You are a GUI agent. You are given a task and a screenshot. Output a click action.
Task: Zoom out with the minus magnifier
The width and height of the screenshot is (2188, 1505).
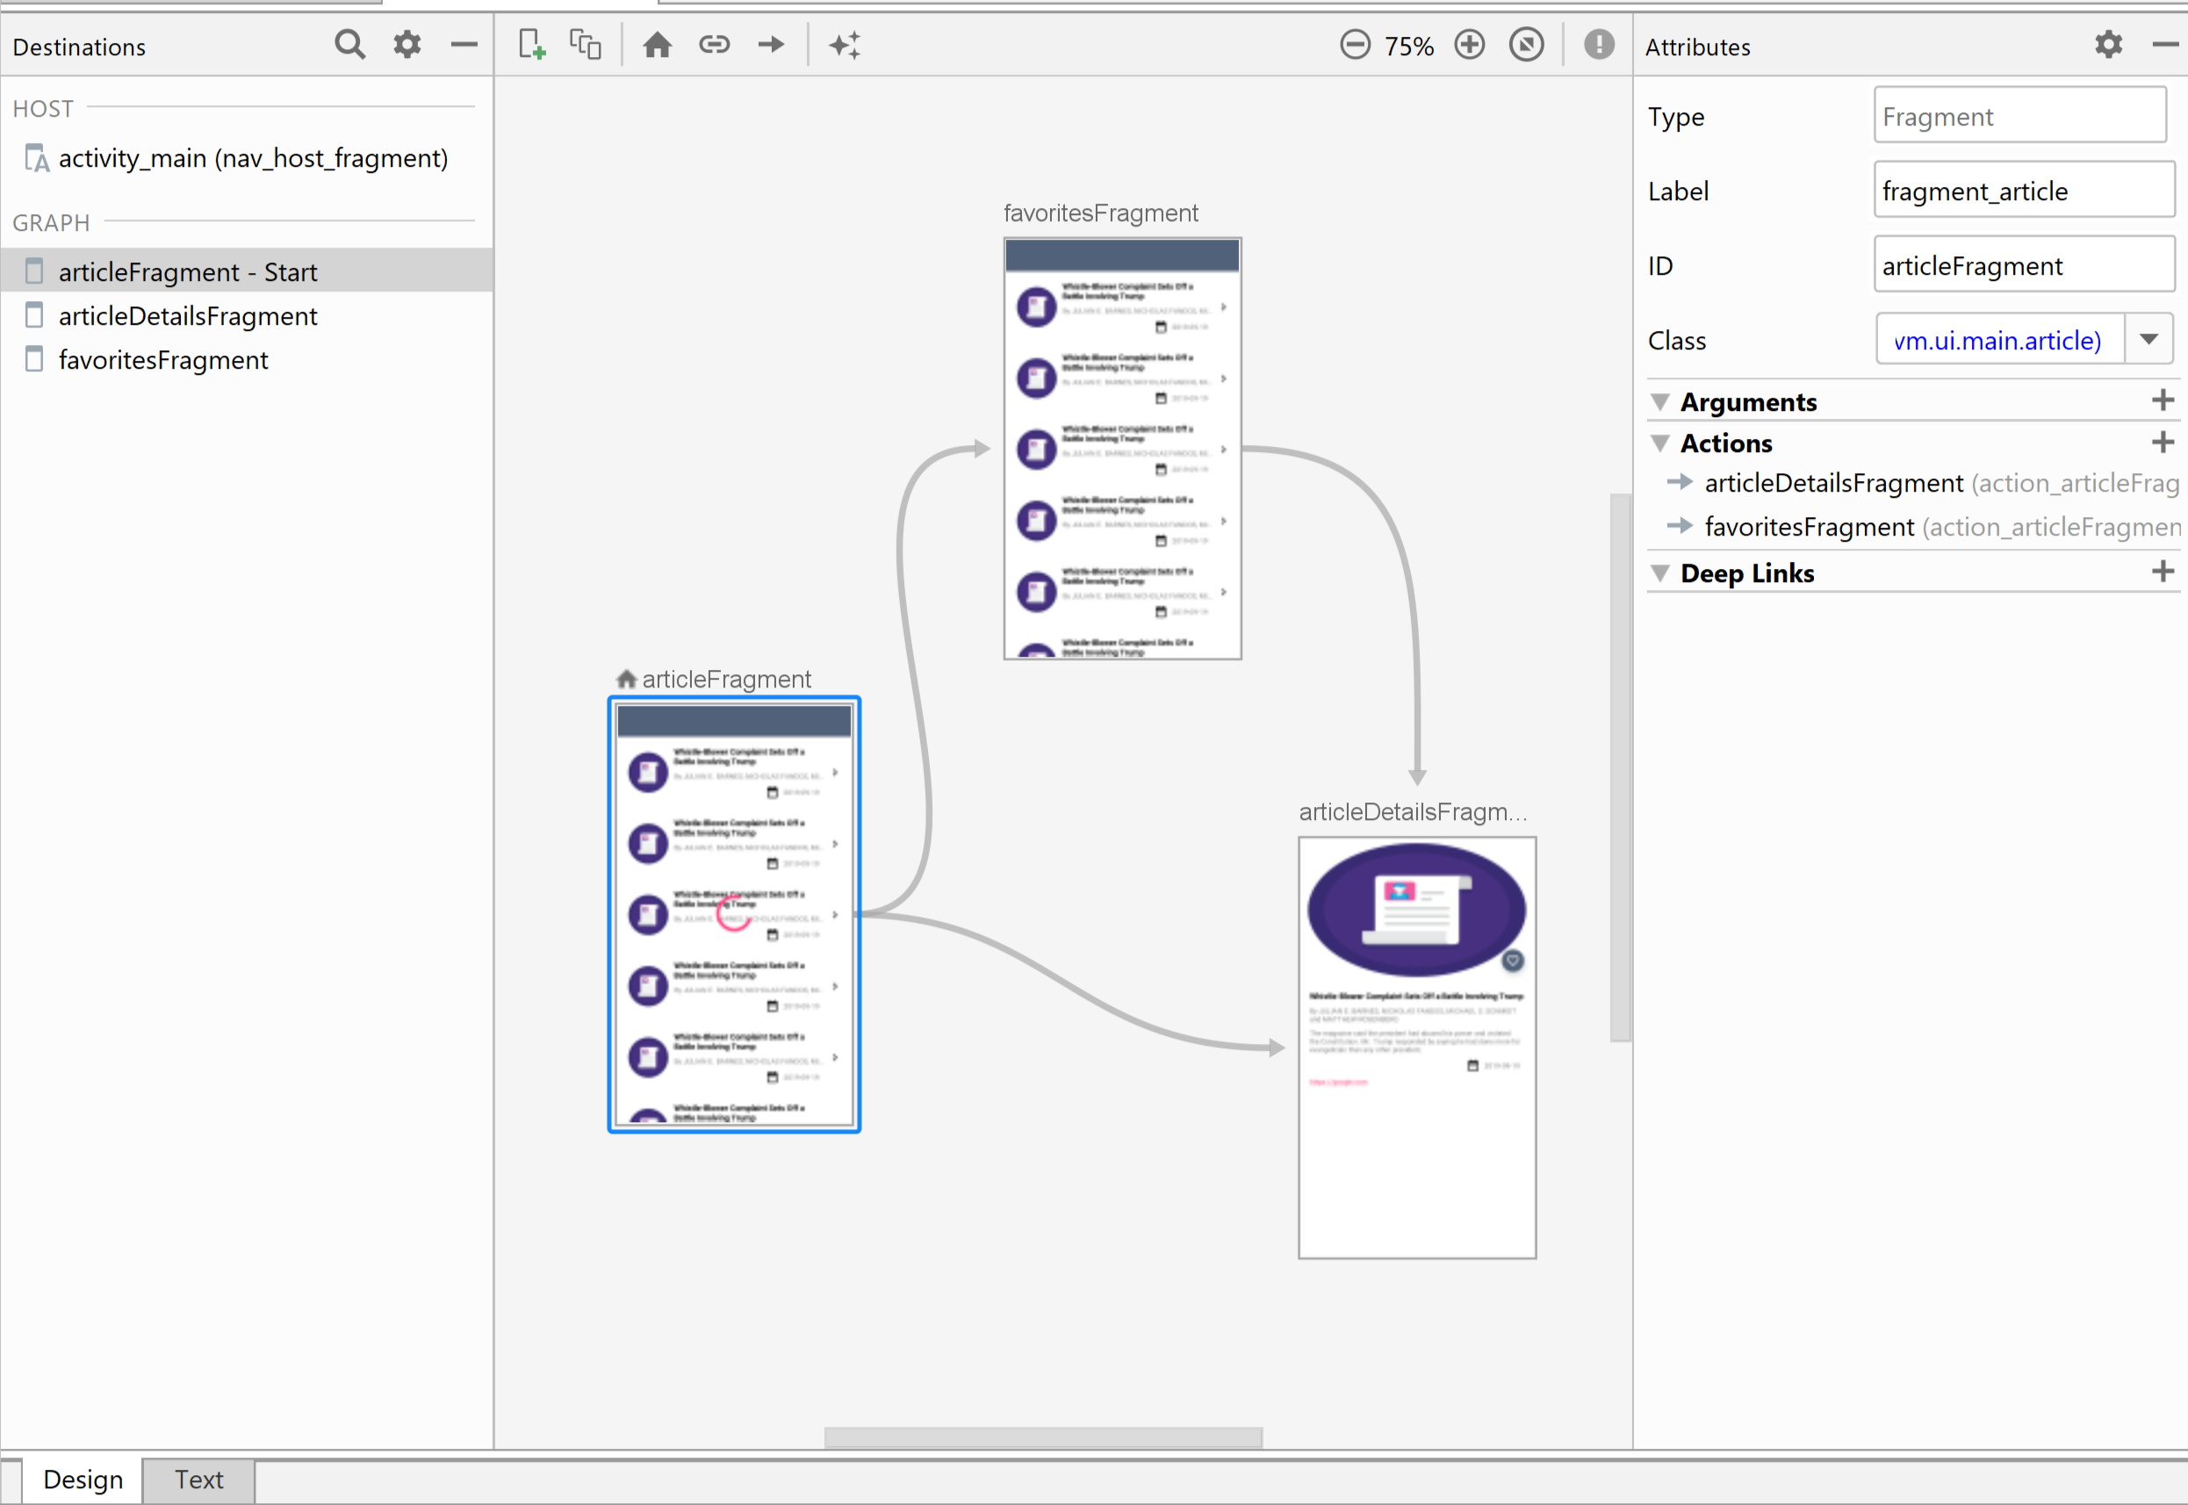(1355, 44)
